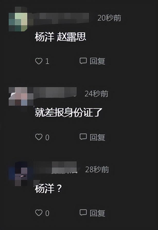Select the '回复' label under the '杨洋 赵露思' comment

tap(97, 61)
